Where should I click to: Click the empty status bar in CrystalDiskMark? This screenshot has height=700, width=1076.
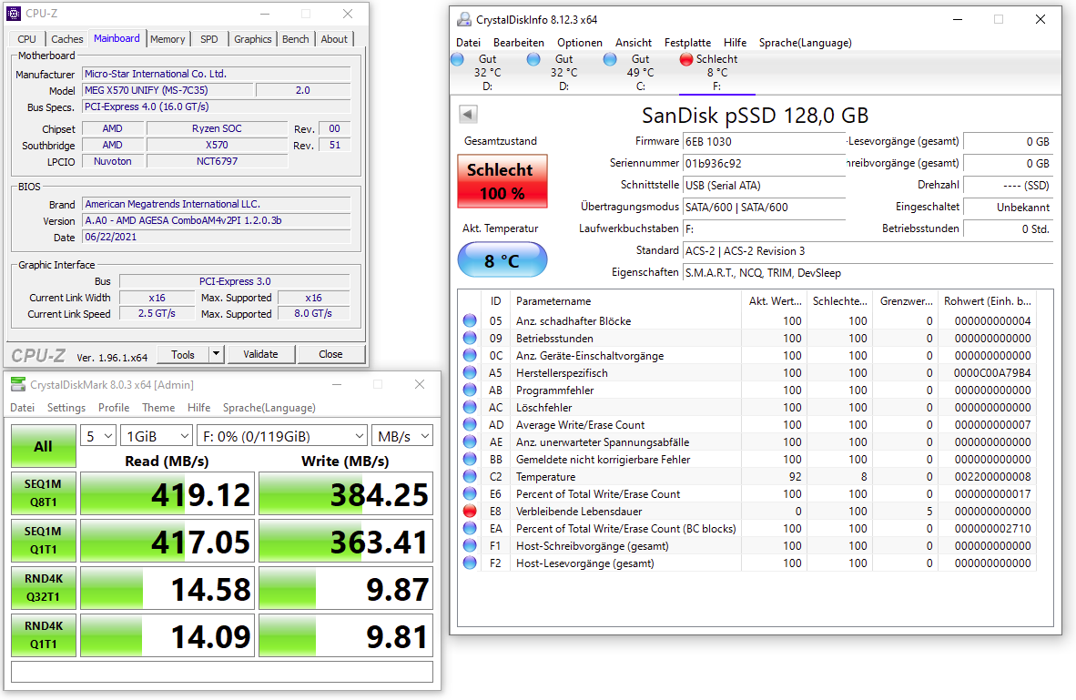tap(222, 672)
